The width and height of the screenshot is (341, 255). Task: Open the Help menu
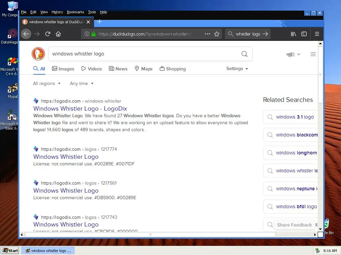pyautogui.click(x=103, y=12)
